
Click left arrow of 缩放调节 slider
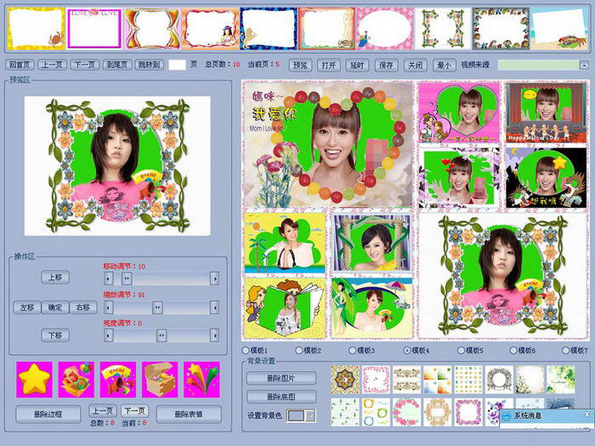point(109,308)
